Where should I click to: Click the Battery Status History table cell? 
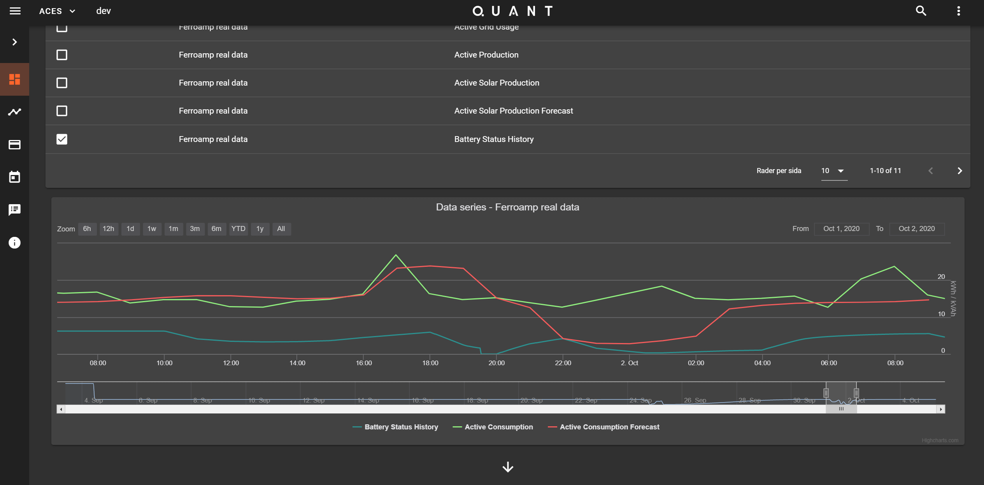pos(494,139)
